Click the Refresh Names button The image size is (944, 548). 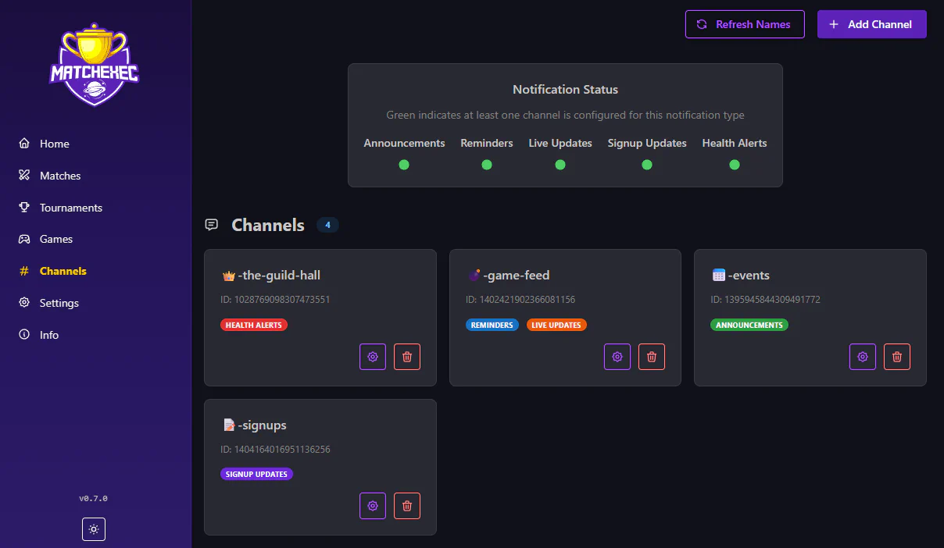point(744,24)
